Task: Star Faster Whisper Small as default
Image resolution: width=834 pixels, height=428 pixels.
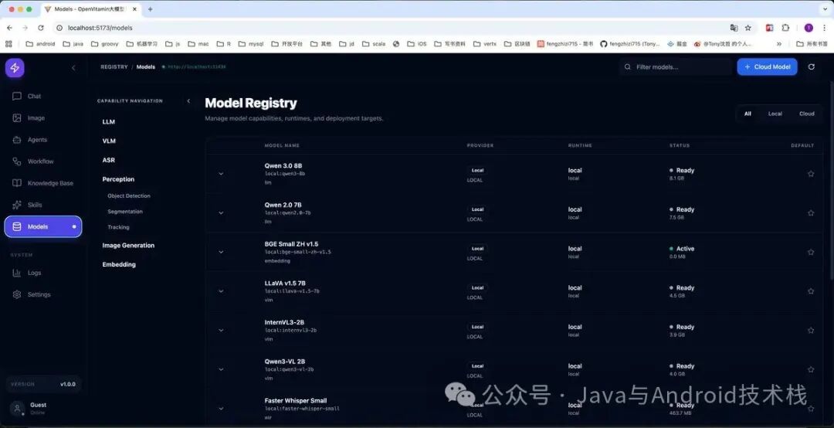Action: pos(811,409)
